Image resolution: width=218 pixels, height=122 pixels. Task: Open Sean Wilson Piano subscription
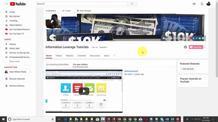[18, 72]
